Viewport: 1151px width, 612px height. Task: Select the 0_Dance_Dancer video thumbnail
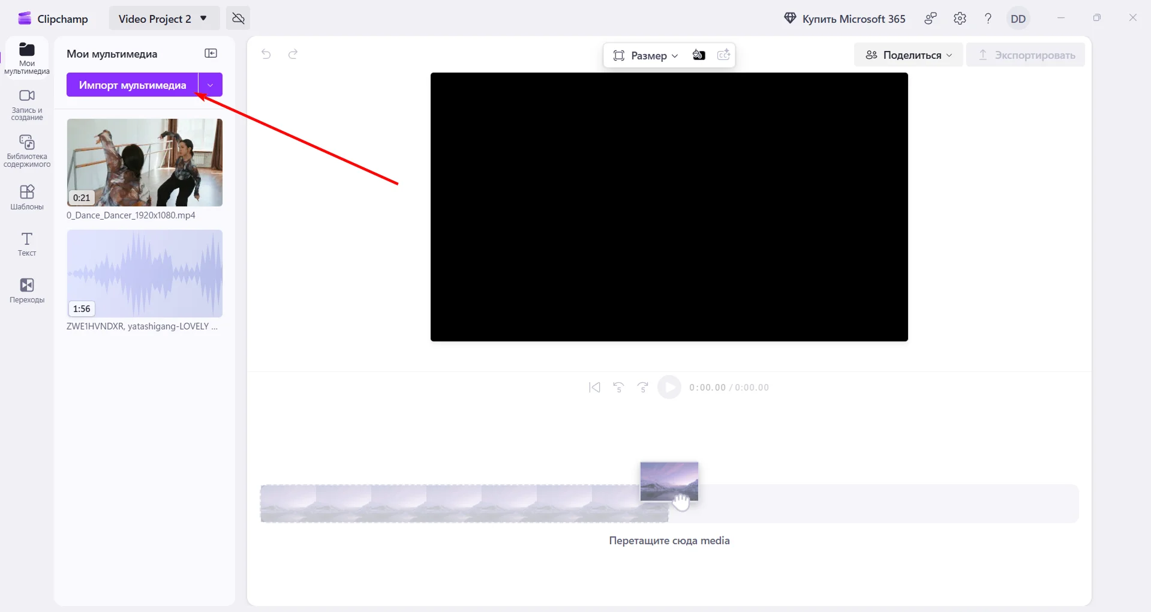tap(145, 163)
